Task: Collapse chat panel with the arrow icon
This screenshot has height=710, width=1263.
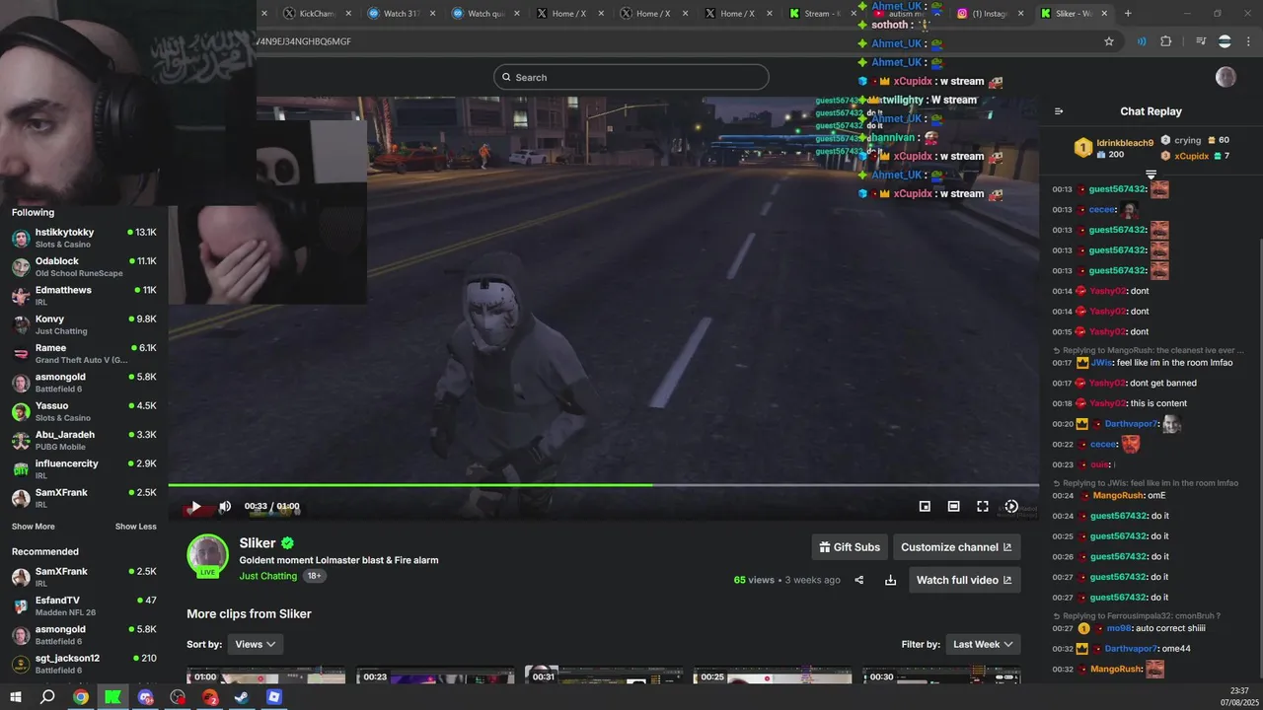Action: click(1059, 111)
